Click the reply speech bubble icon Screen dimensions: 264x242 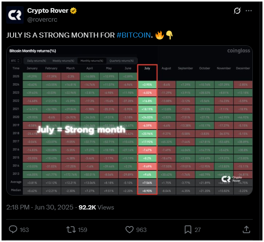[13, 229]
